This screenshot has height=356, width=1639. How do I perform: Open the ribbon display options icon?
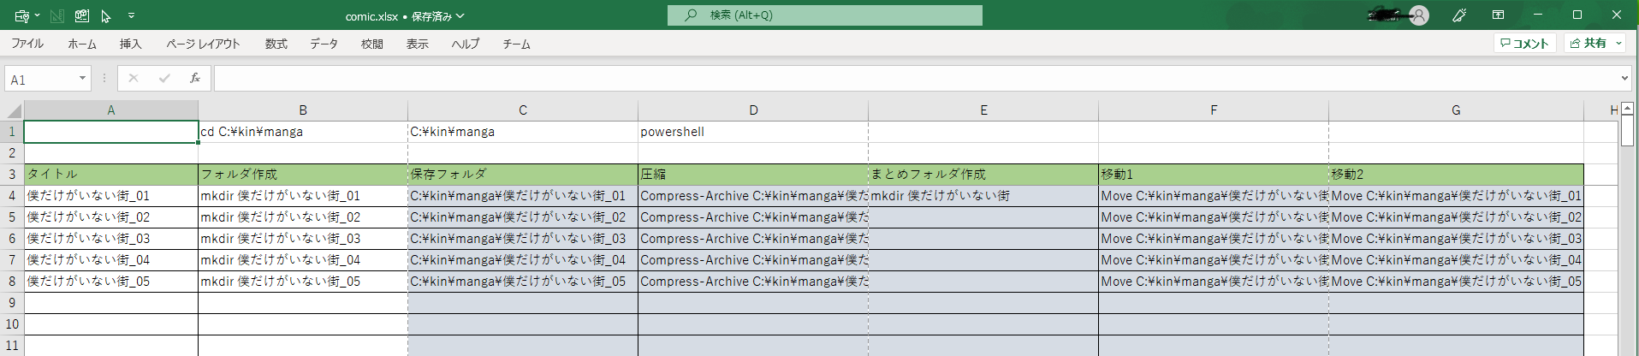tap(1498, 15)
